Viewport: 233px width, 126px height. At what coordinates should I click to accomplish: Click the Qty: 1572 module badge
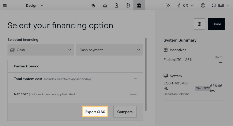[x=203, y=88]
